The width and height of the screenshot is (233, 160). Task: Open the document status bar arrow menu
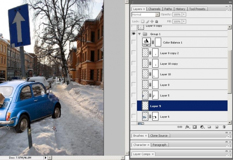tap(45, 158)
